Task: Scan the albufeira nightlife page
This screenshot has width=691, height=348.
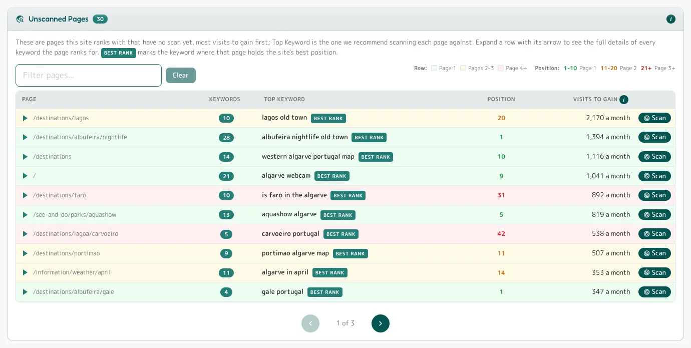Action: coord(654,137)
